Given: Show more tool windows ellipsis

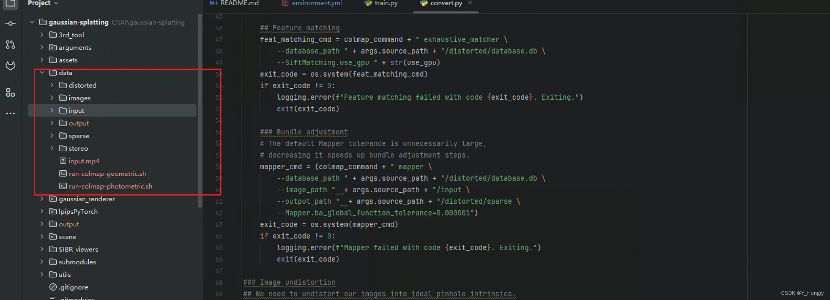Looking at the screenshot, I should [x=11, y=114].
